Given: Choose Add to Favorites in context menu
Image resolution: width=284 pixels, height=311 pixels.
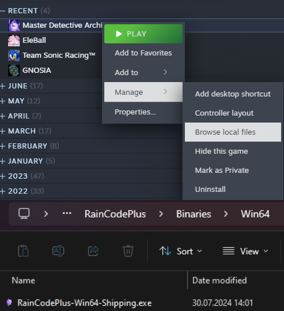Looking at the screenshot, I should pyautogui.click(x=143, y=53).
